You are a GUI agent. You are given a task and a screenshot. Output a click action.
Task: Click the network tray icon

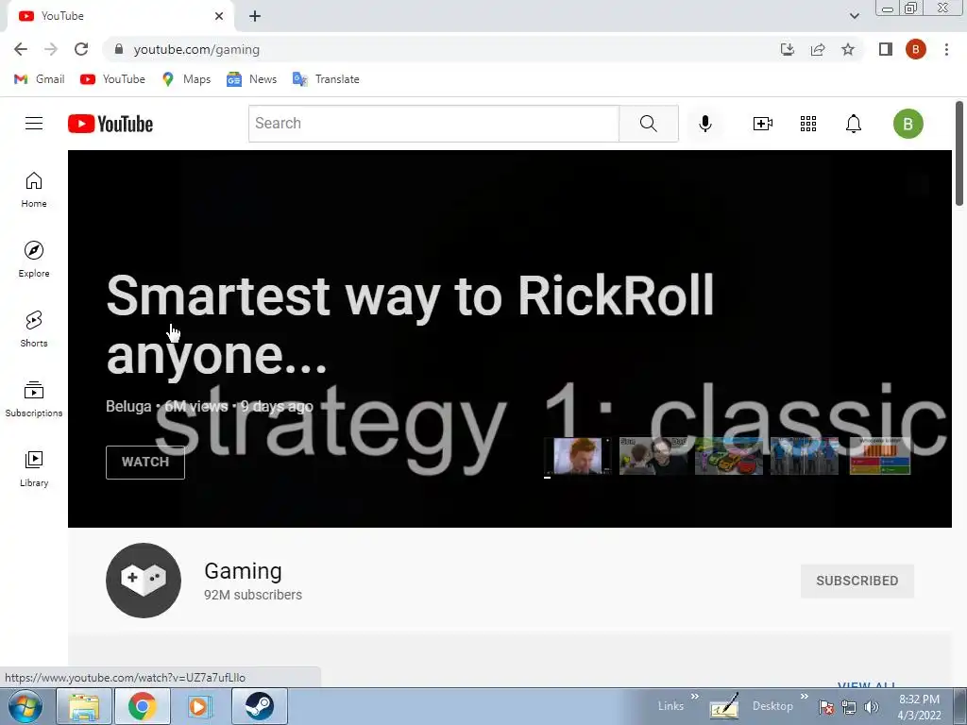[849, 707]
